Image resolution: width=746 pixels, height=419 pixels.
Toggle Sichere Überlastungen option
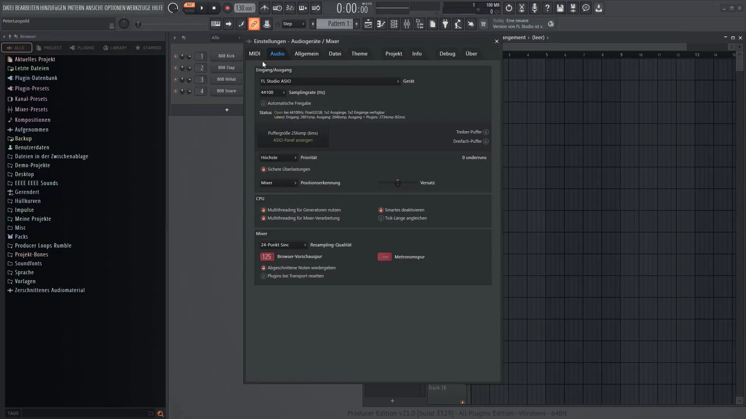pos(263,170)
